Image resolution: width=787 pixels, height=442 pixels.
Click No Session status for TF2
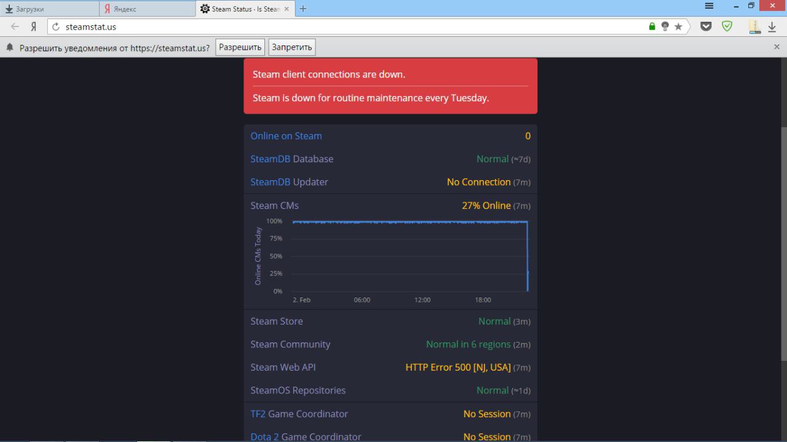click(487, 414)
